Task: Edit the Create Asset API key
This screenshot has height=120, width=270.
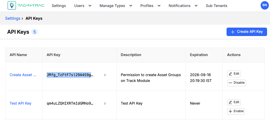Action: pyautogui.click(x=234, y=74)
